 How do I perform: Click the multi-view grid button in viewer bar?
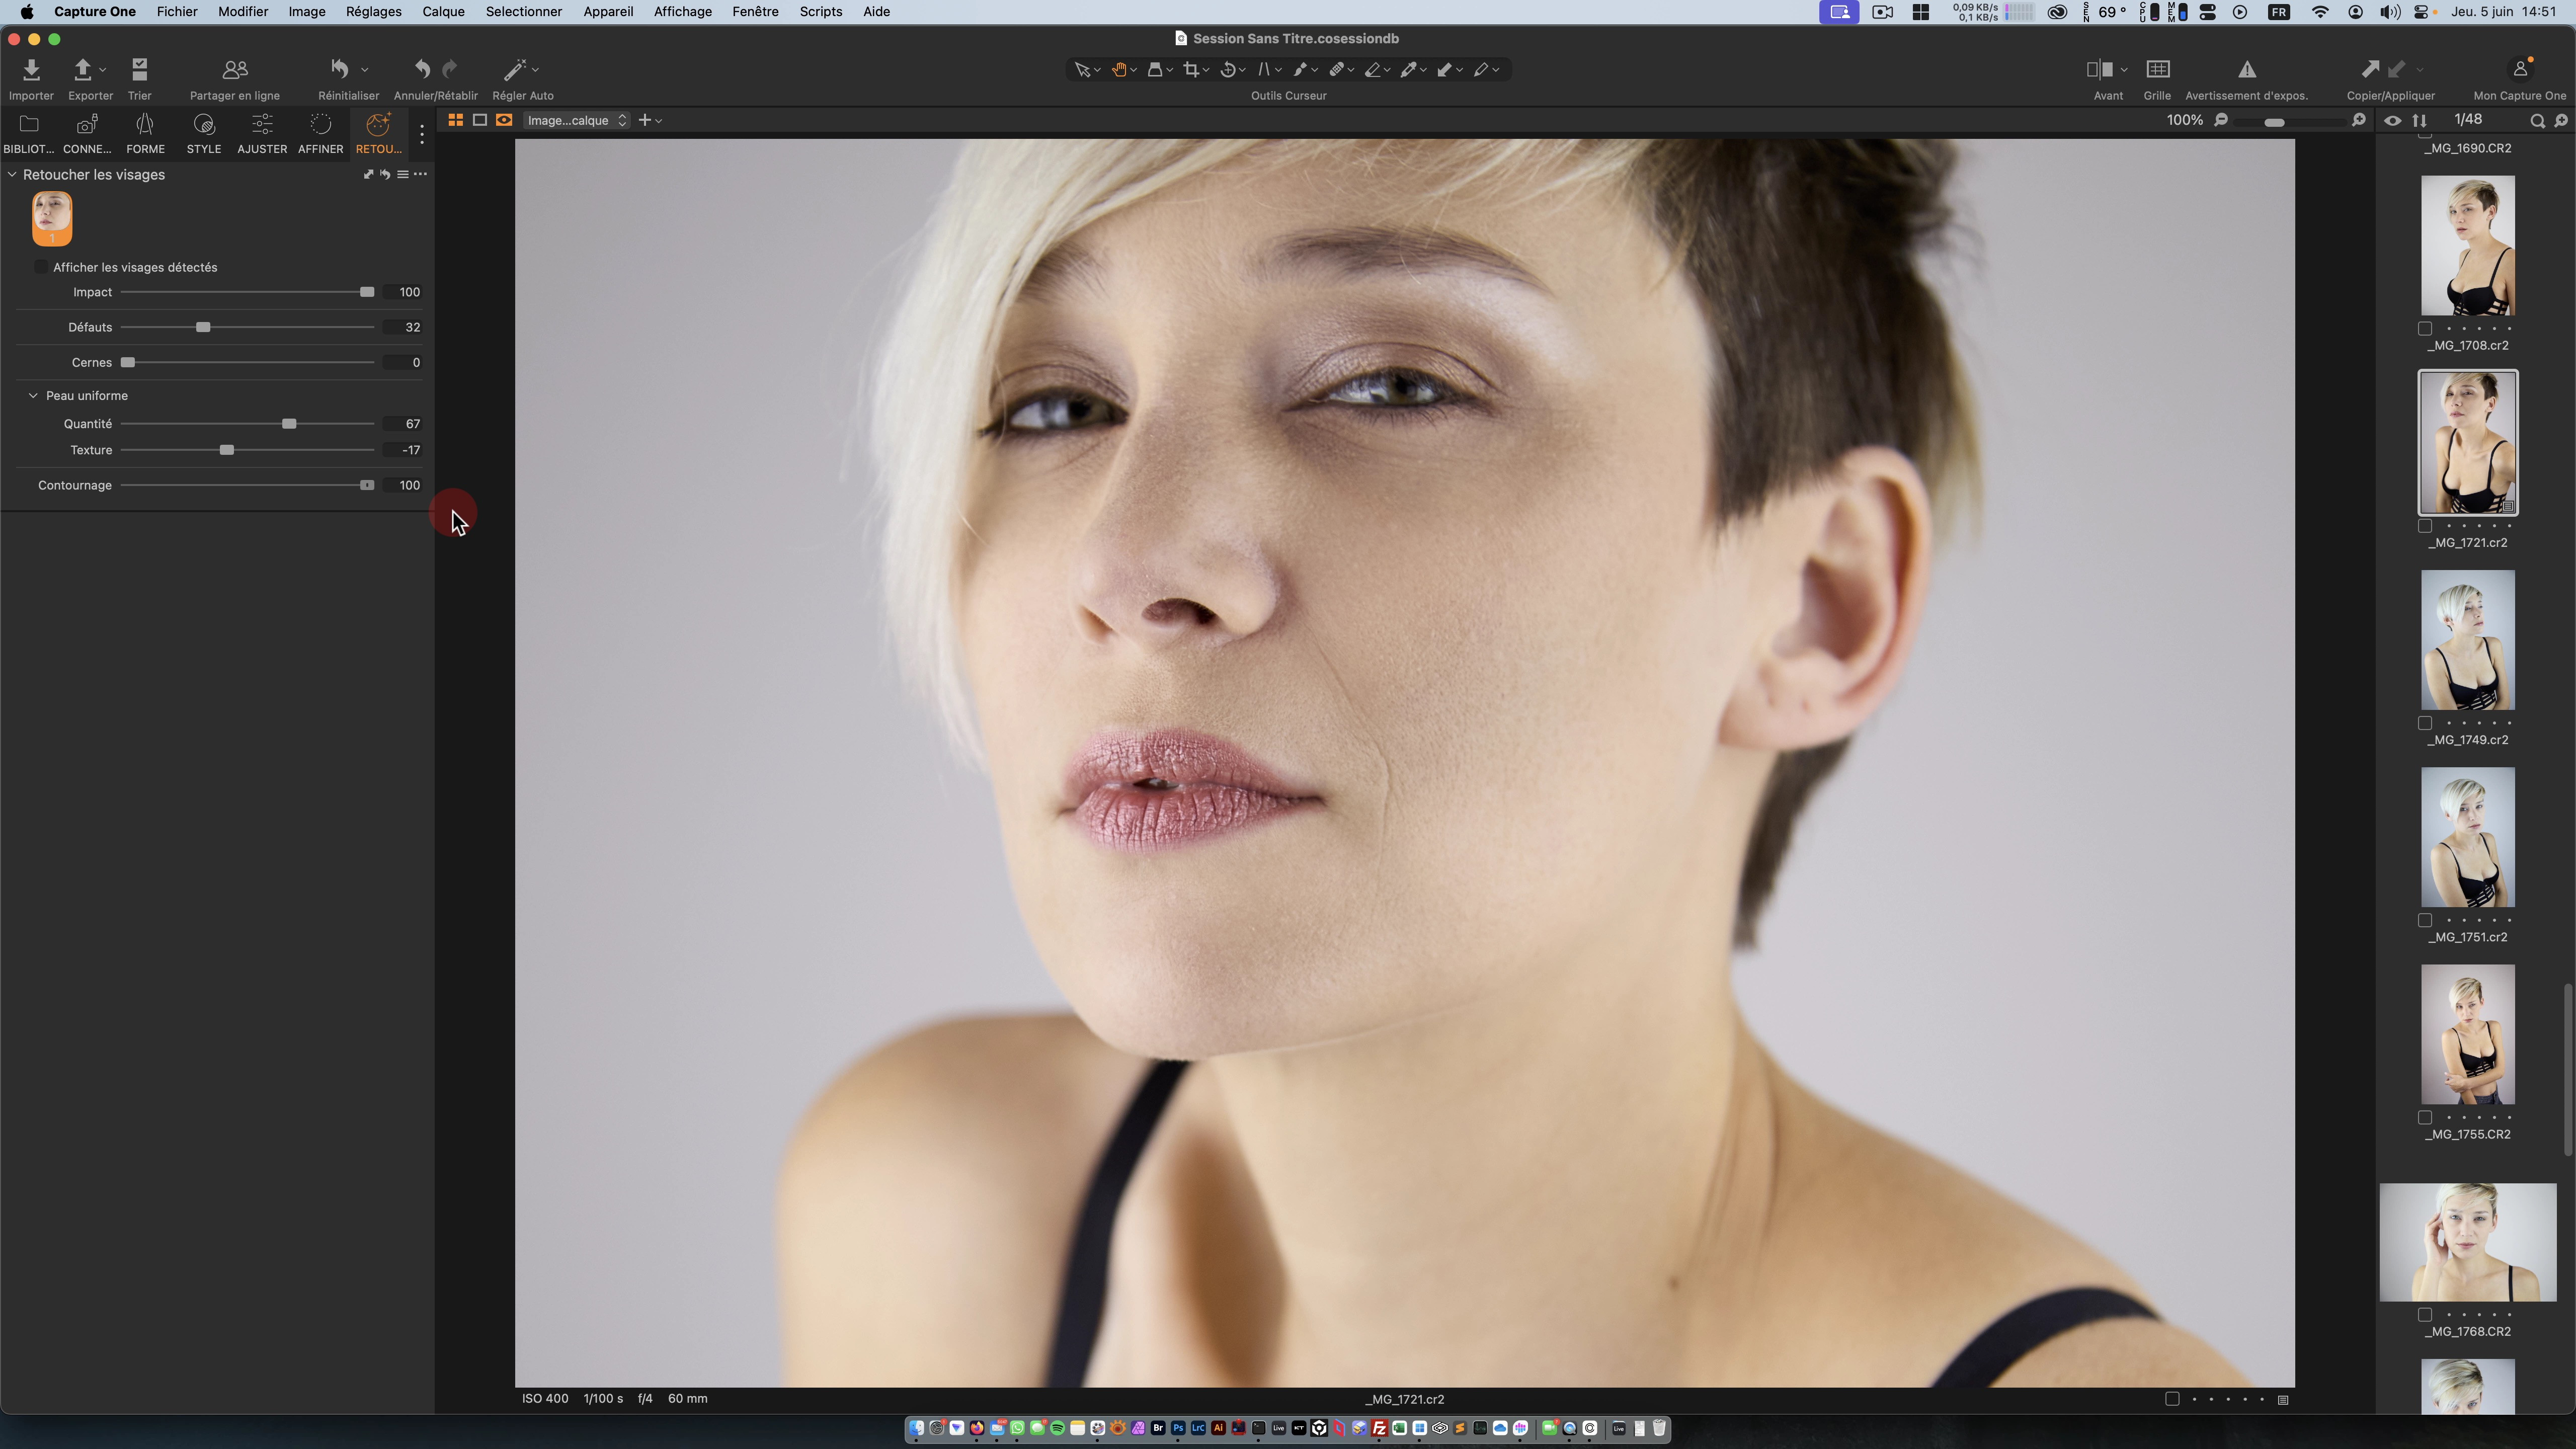click(x=455, y=120)
